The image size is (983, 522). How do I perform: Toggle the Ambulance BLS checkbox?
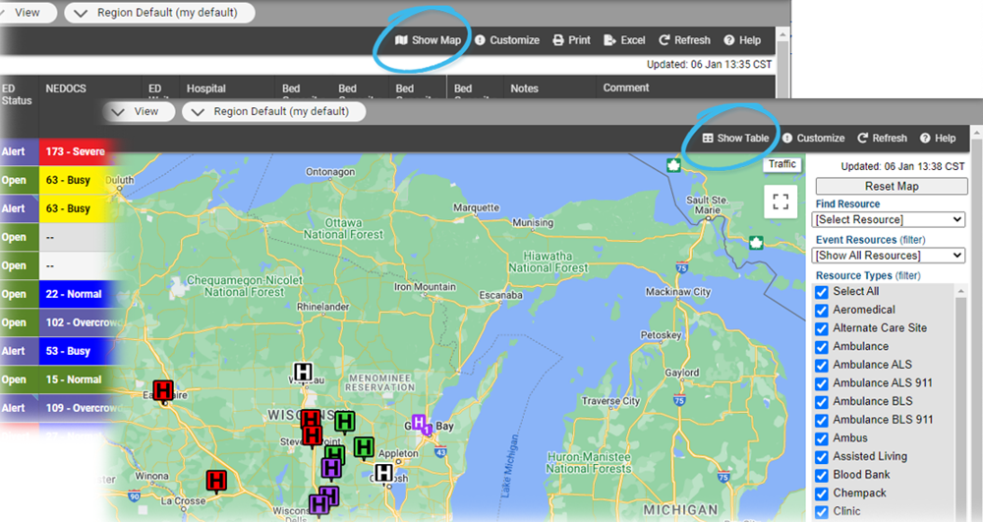click(x=821, y=402)
